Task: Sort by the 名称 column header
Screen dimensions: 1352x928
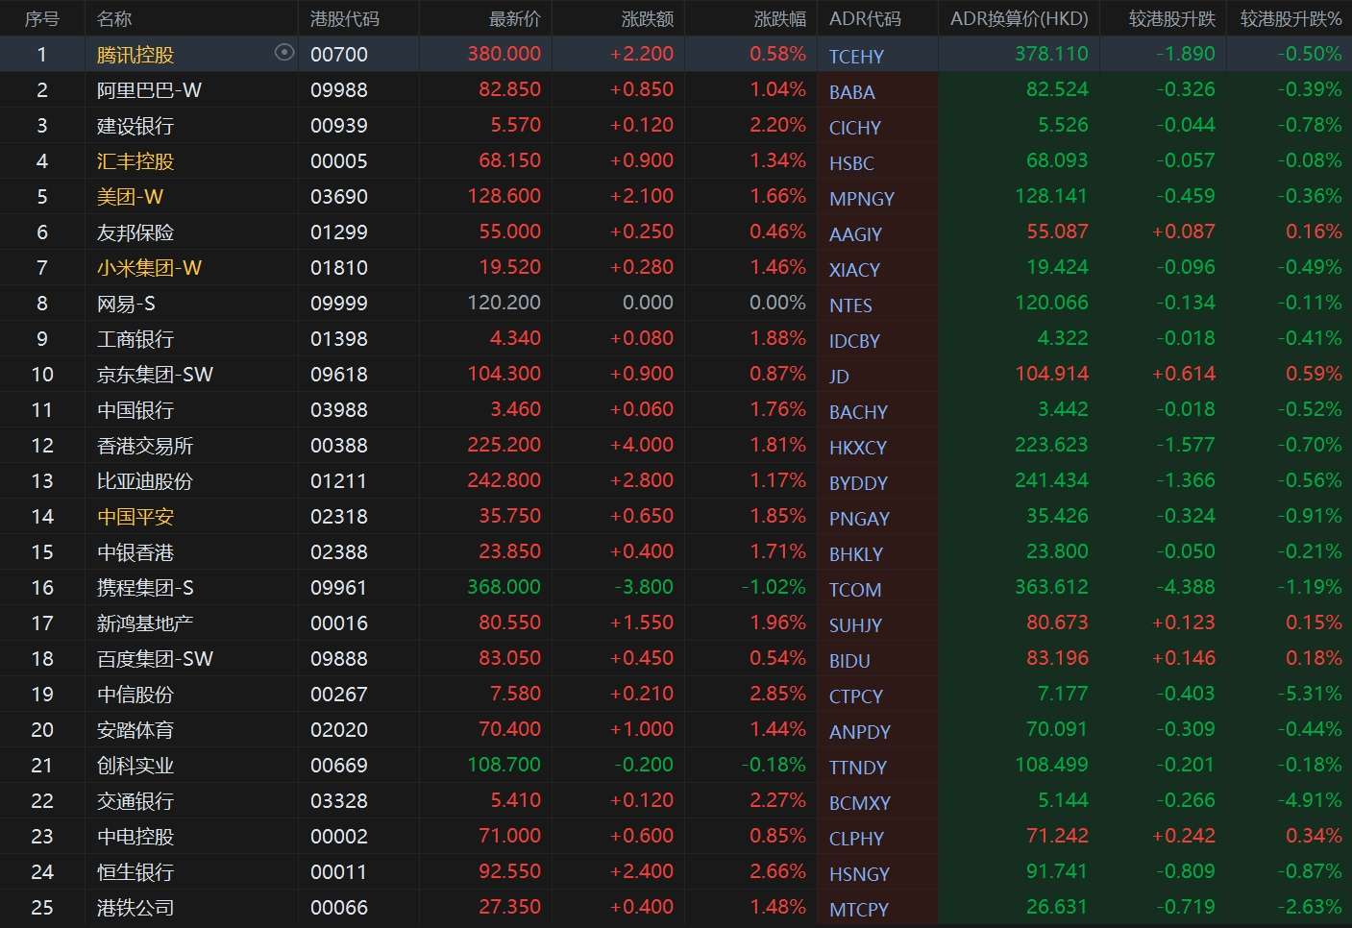Action: pos(114,18)
